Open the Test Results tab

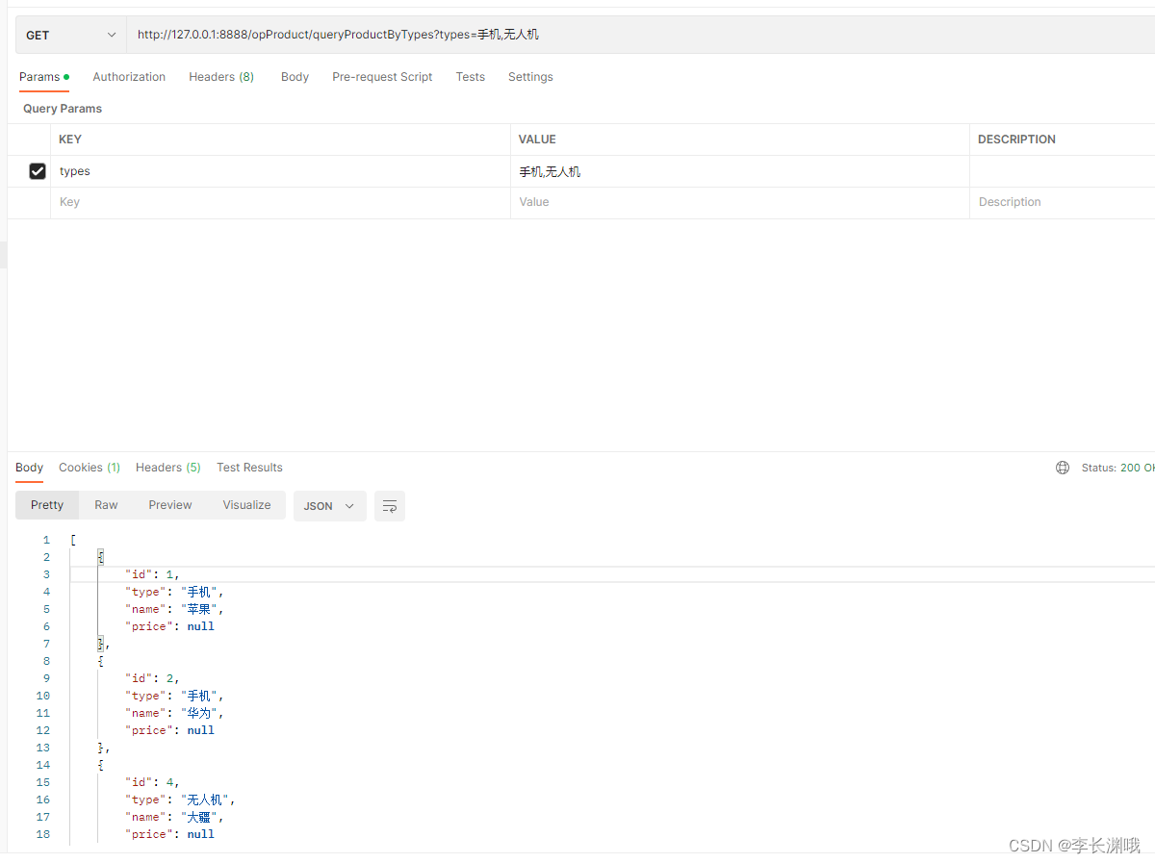249,468
